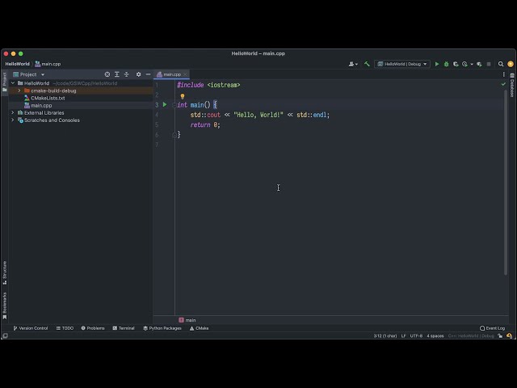Close the main.cpp editor tab

pos(185,74)
